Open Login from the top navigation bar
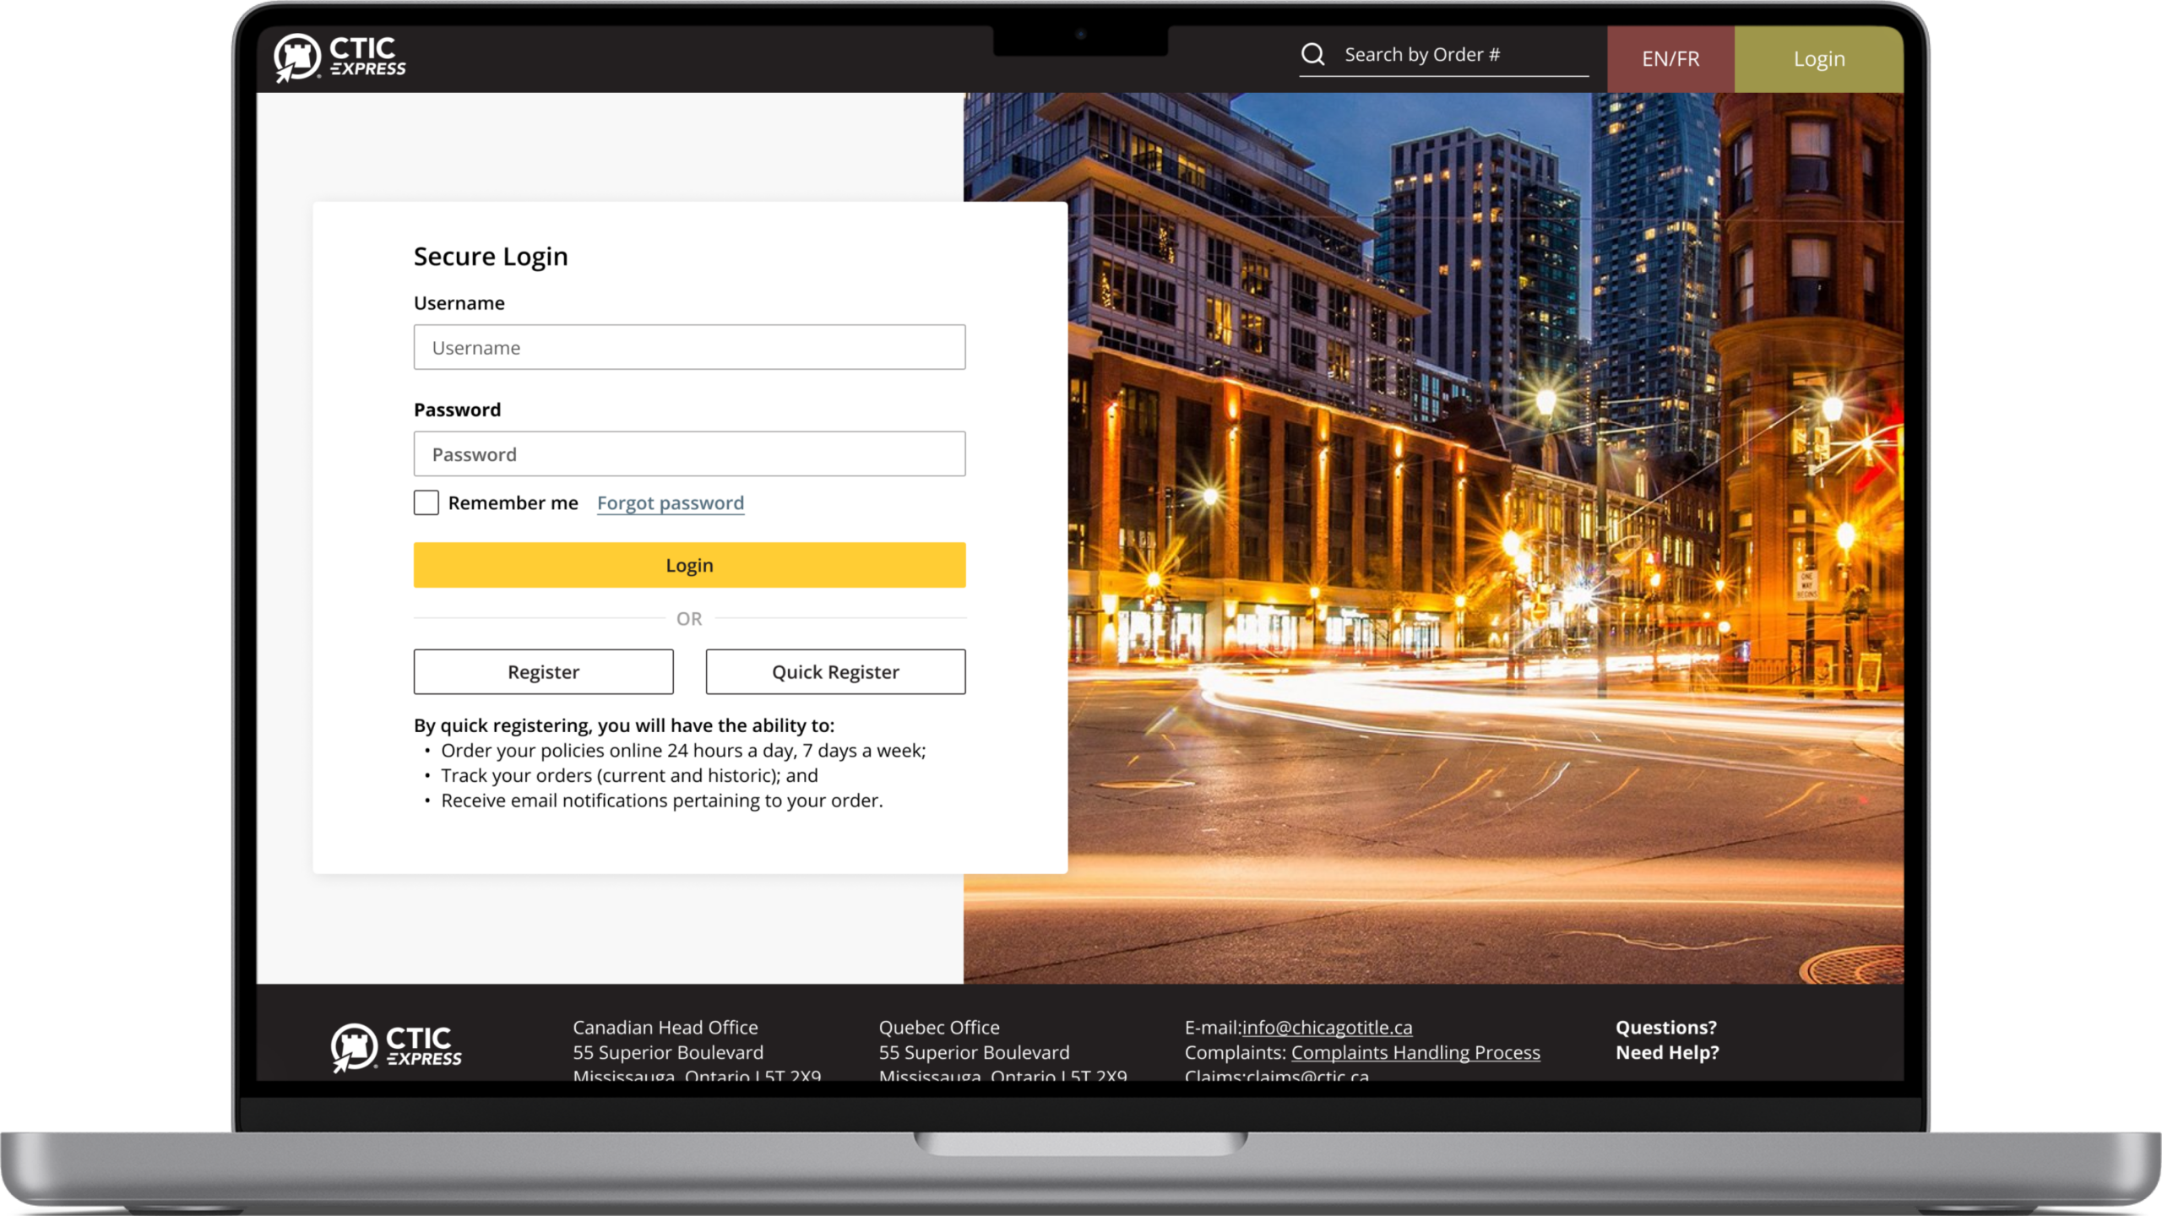This screenshot has height=1216, width=2162. (1818, 59)
